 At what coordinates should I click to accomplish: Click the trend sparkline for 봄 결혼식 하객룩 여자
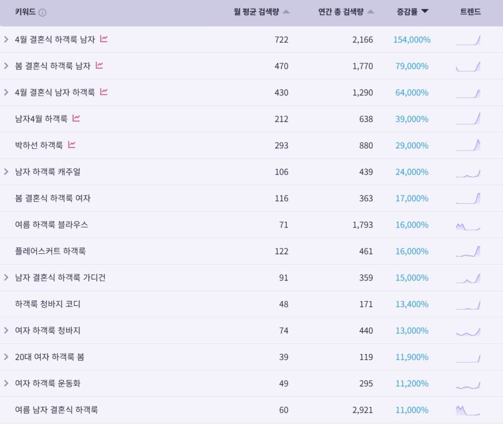tap(468, 198)
